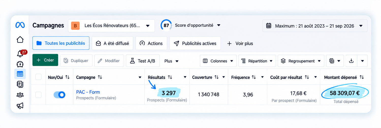Sort by Résultats column arrows
Screen dimensions: 381x128
[x=170, y=77]
